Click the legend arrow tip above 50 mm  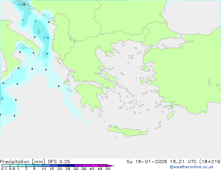coord(110,165)
